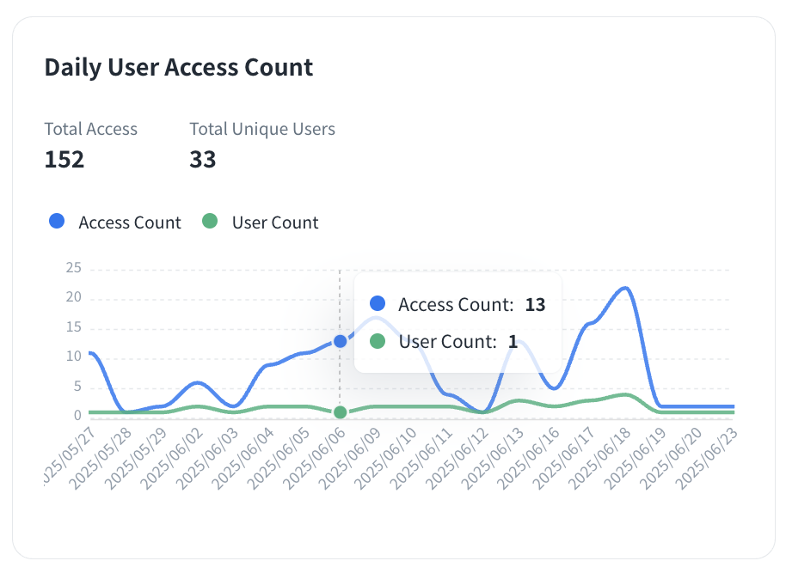
Task: Select the Total Unique Users label
Action: [262, 129]
